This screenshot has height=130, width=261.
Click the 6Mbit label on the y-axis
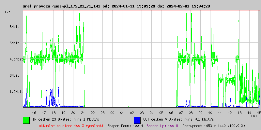[x=14, y=43]
